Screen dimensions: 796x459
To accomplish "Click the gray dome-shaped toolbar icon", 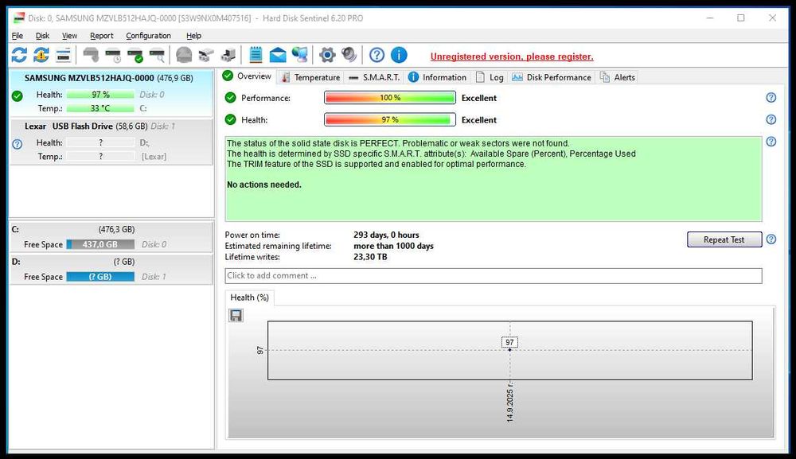I will click(184, 55).
